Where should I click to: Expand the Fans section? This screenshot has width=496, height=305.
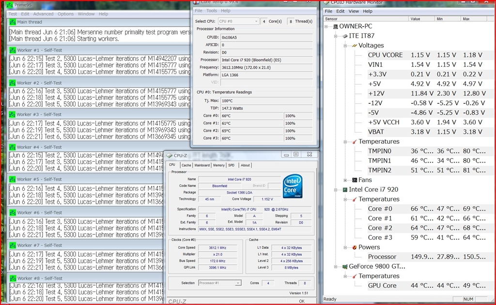tap(345, 180)
